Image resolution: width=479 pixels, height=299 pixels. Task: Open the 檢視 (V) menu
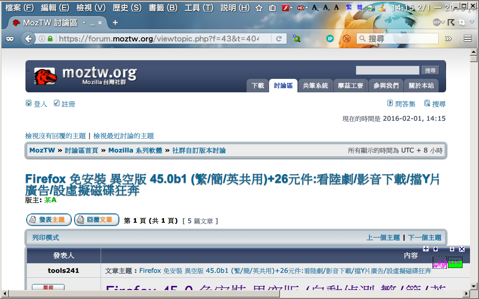(91, 8)
